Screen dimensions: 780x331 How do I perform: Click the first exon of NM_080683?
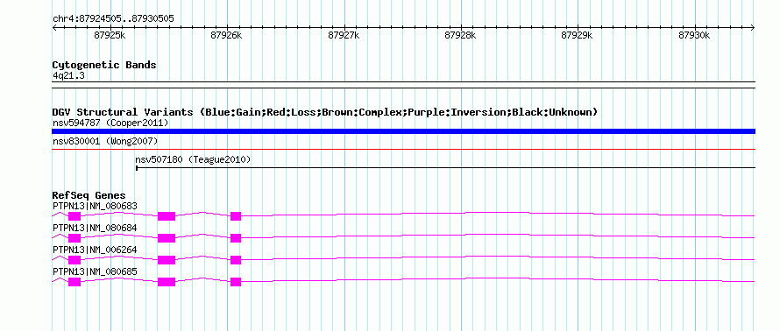tap(74, 216)
